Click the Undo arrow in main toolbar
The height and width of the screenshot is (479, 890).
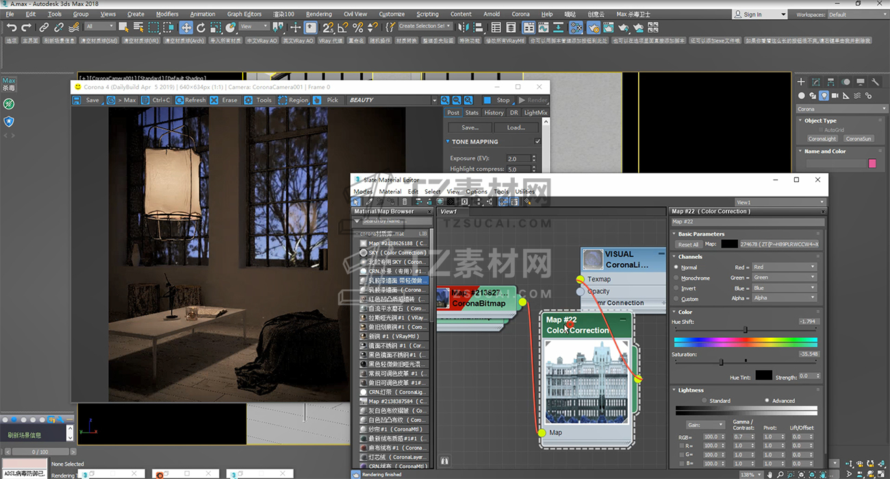[x=12, y=27]
